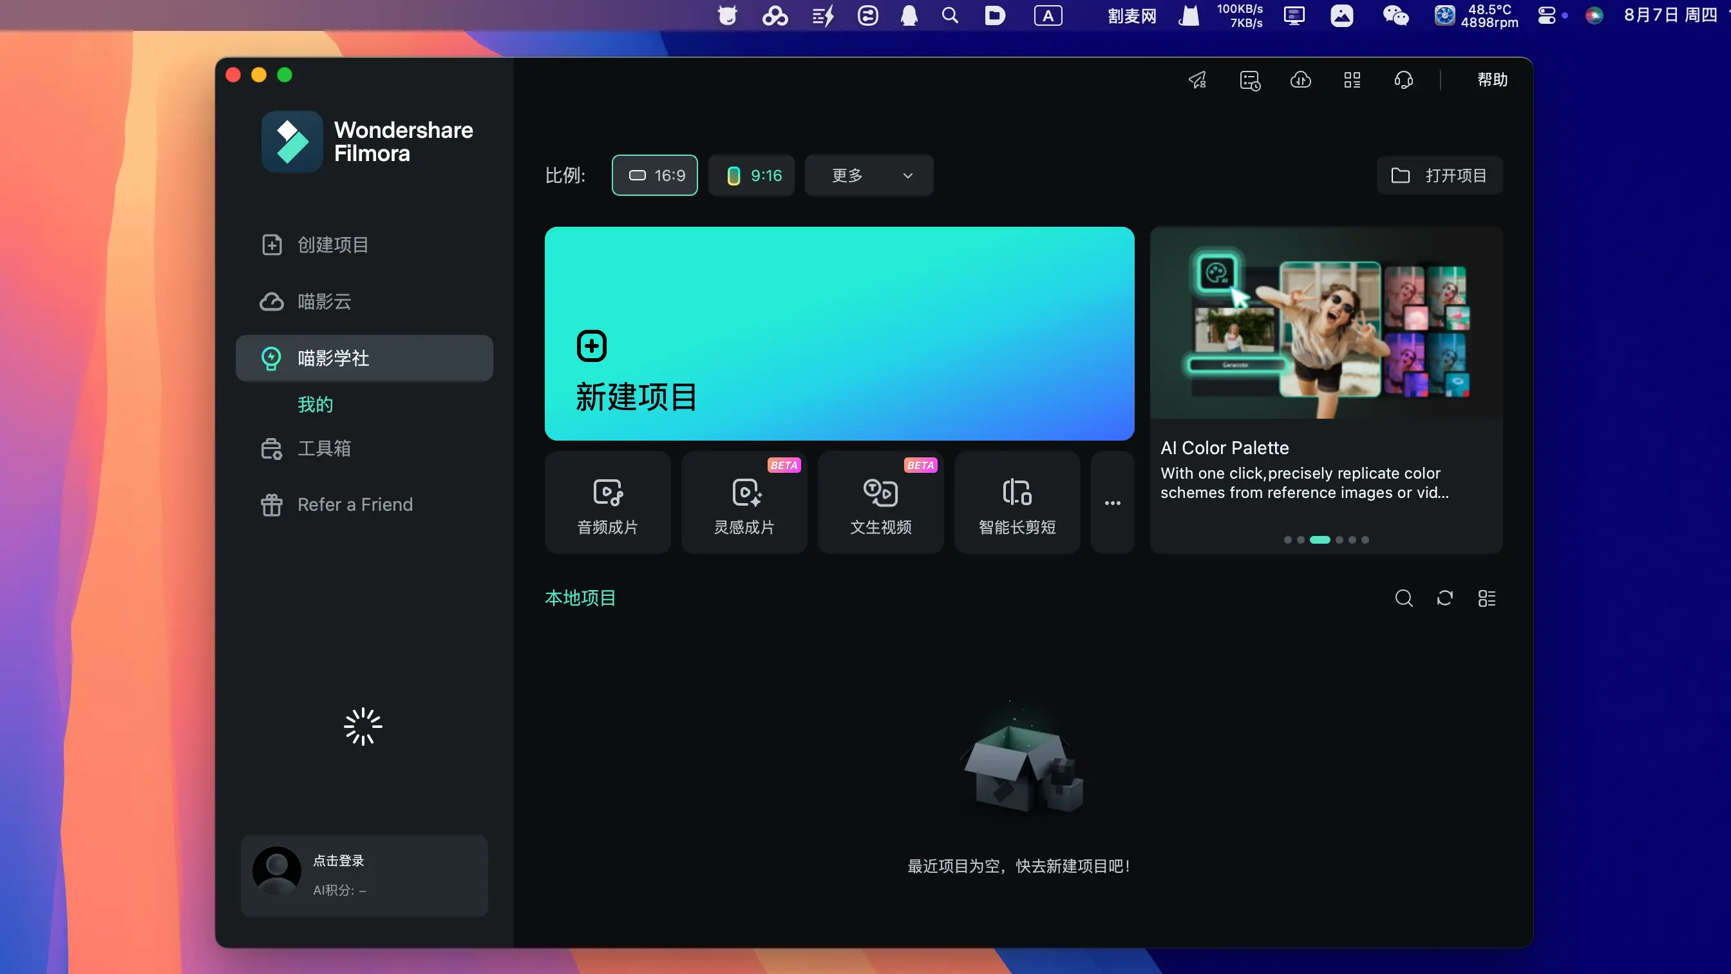This screenshot has height=974, width=1731.
Task: Click the 音频成片 audio-to-video tool
Action: pyautogui.click(x=607, y=503)
